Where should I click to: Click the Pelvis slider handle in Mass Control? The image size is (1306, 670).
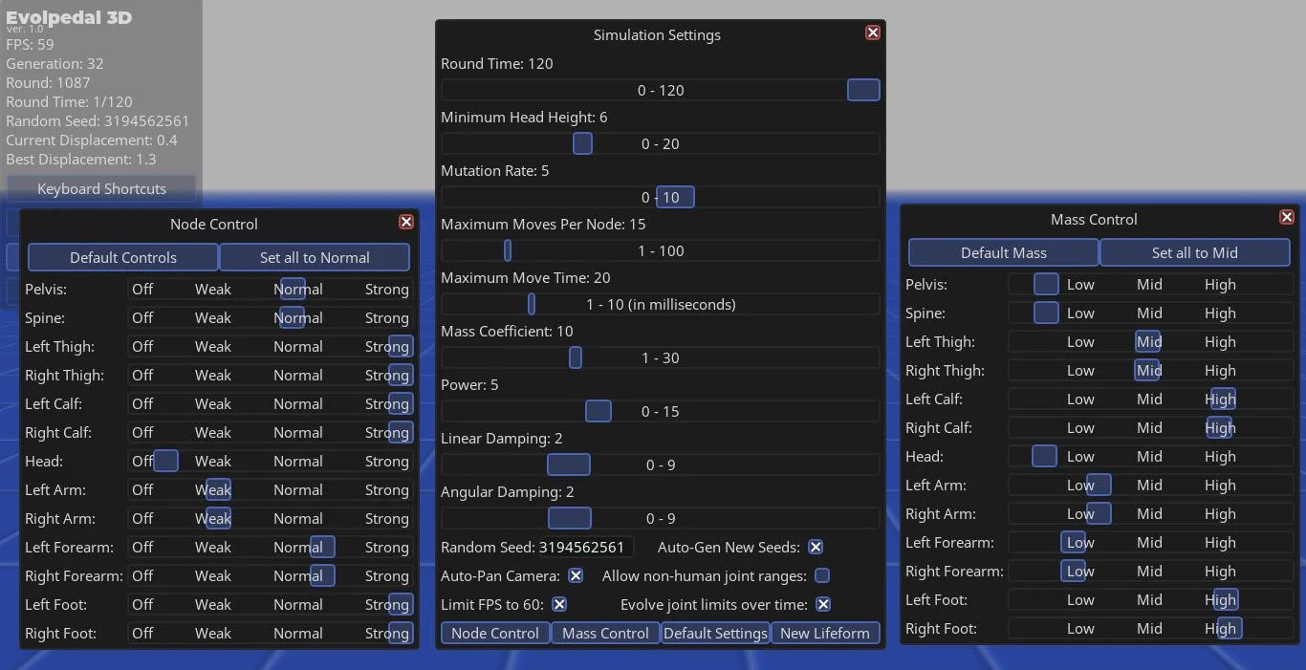1047,284
